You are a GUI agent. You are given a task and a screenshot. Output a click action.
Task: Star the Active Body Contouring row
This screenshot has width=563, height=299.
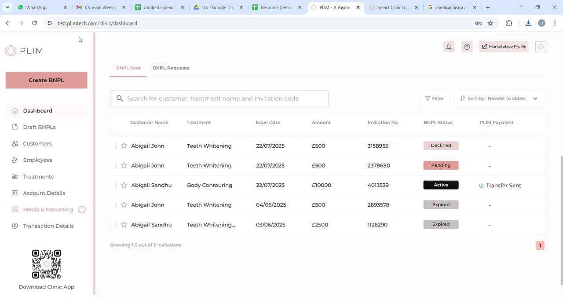click(x=124, y=185)
